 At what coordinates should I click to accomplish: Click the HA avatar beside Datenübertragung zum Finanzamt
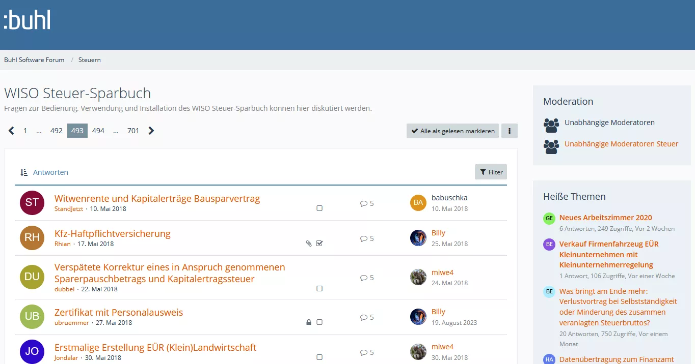549,359
